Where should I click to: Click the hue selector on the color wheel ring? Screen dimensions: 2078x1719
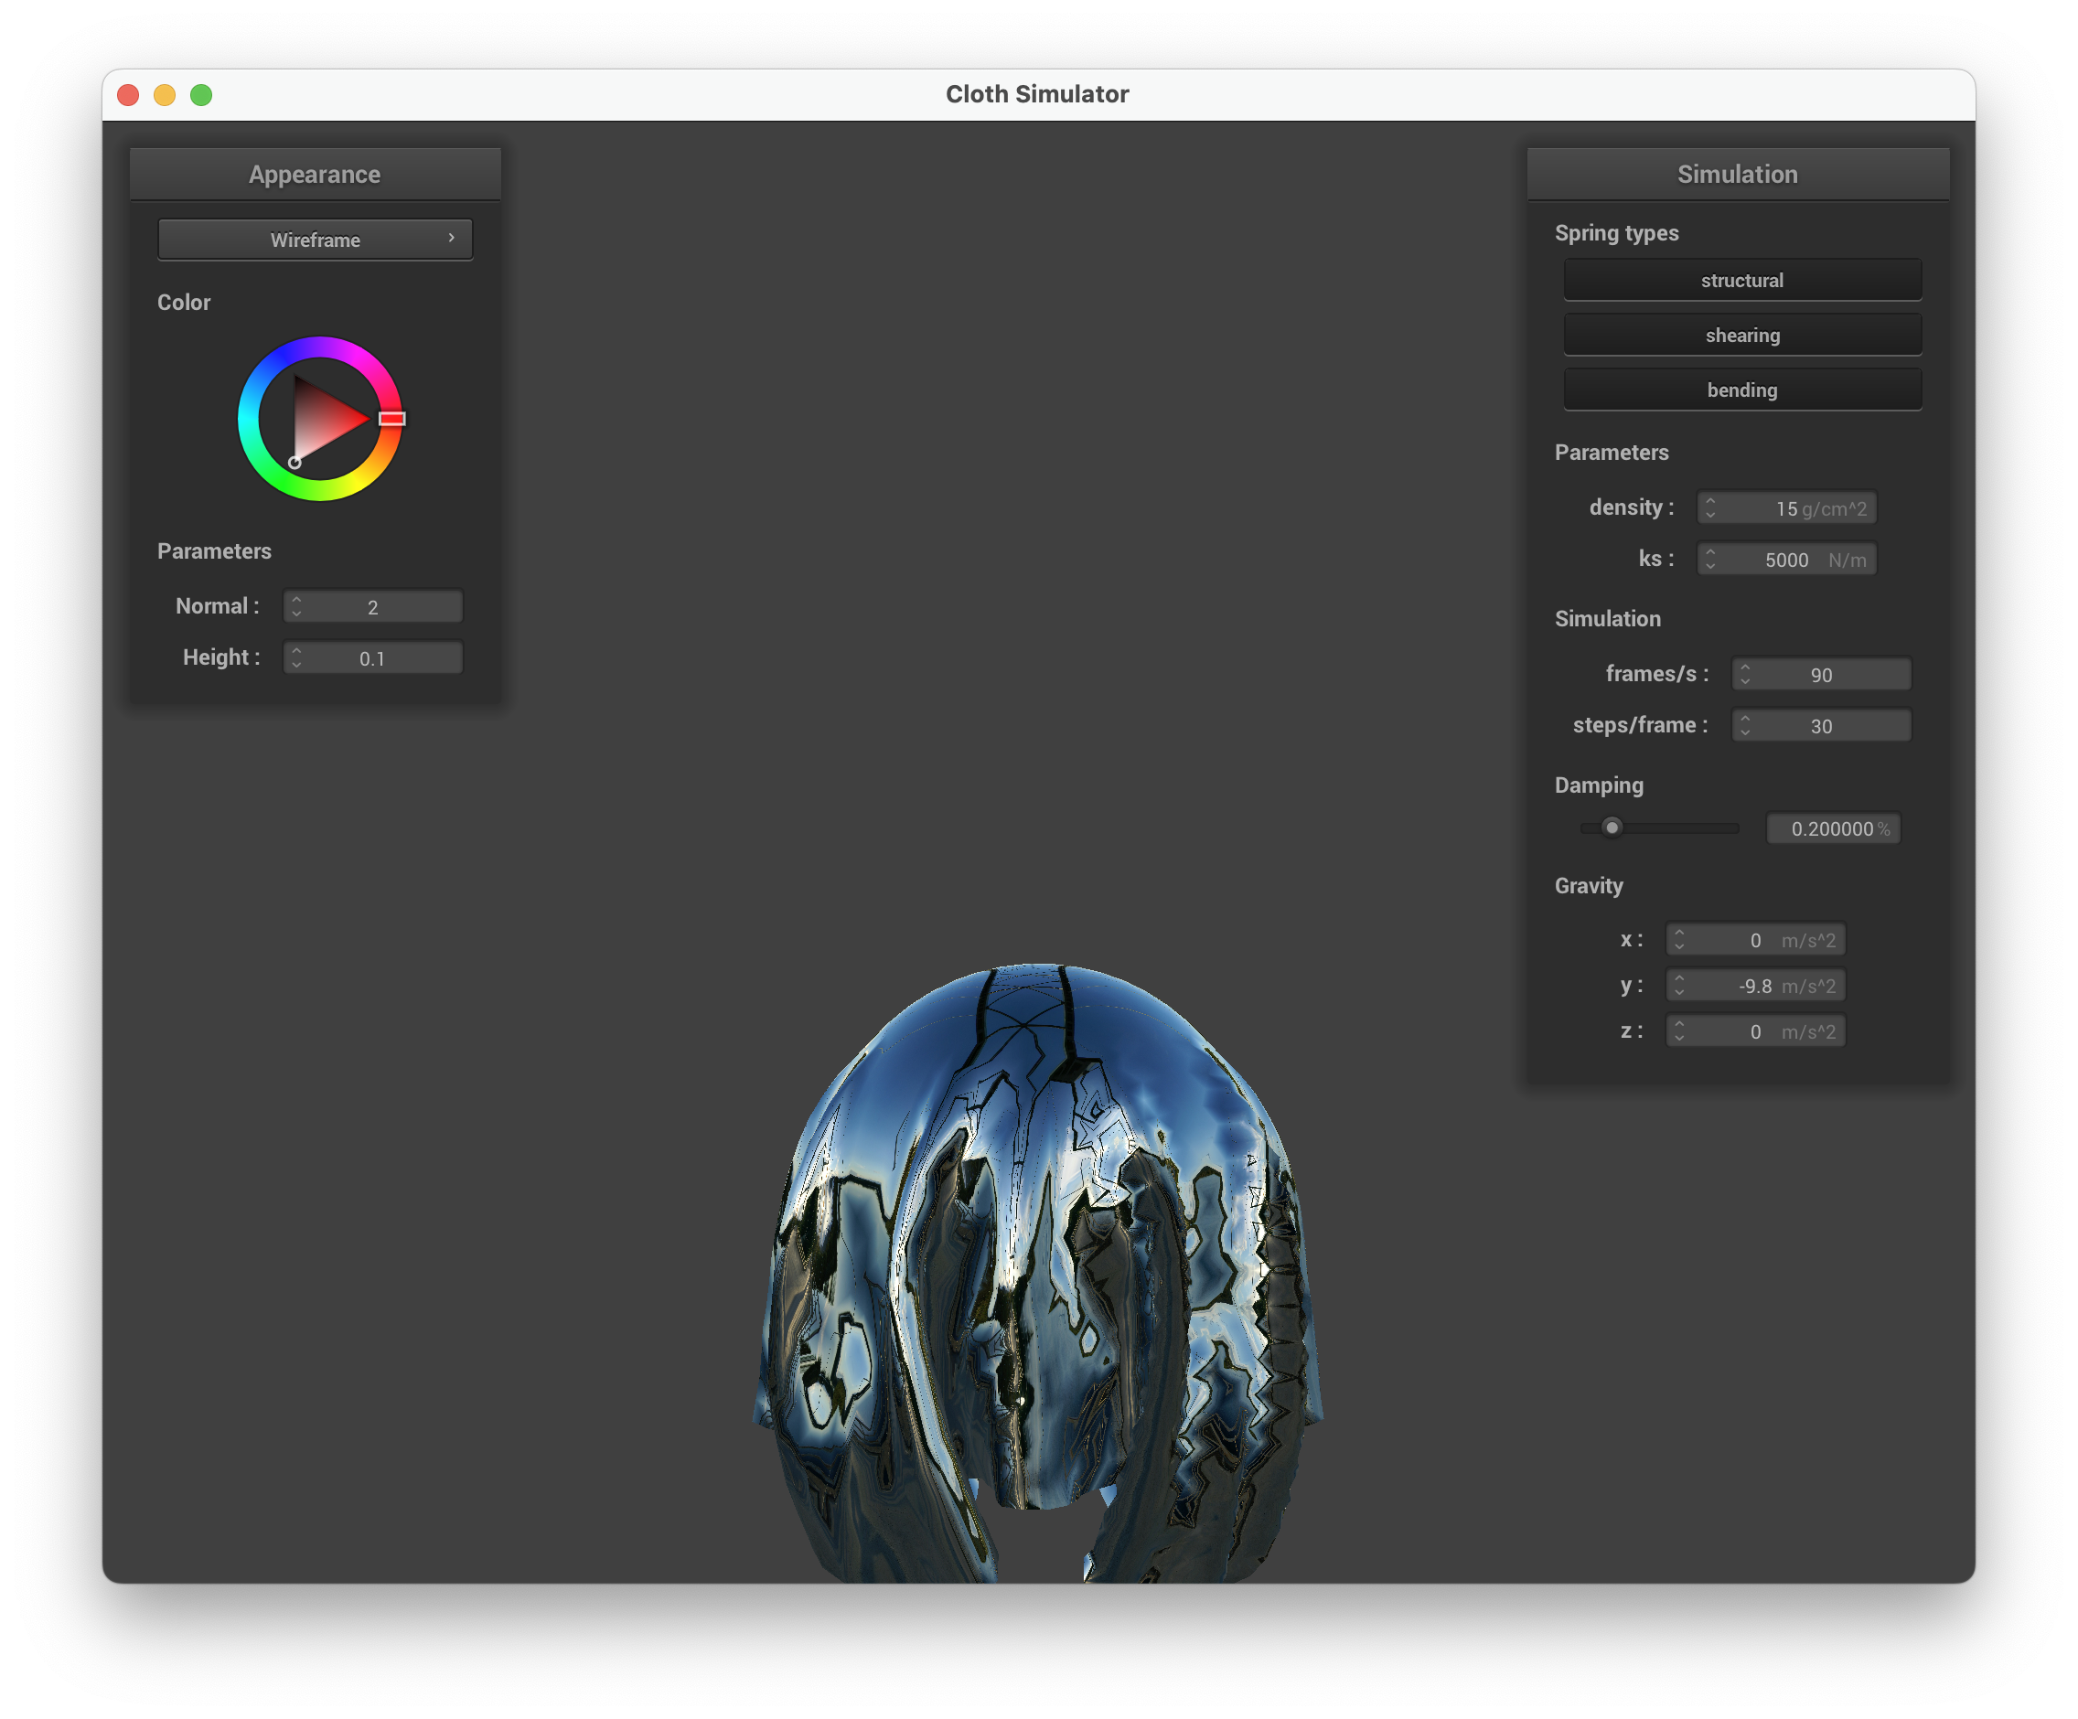click(x=391, y=419)
